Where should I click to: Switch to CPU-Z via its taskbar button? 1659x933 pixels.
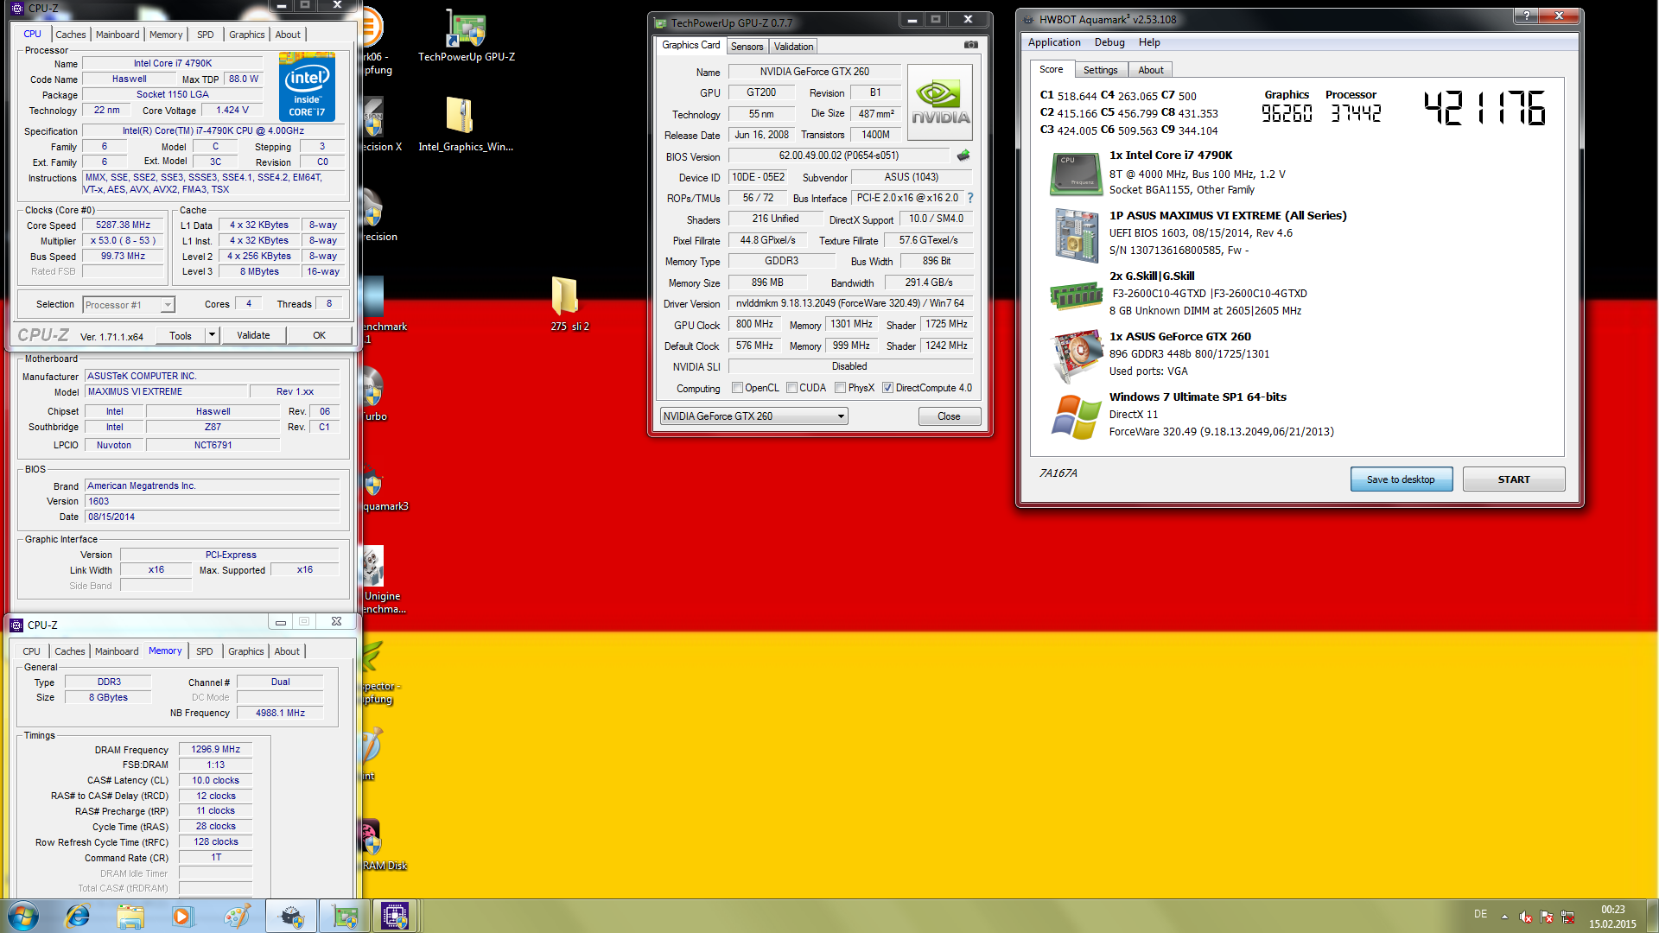396,916
